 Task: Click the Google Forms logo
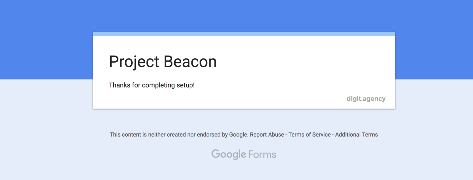[243, 154]
